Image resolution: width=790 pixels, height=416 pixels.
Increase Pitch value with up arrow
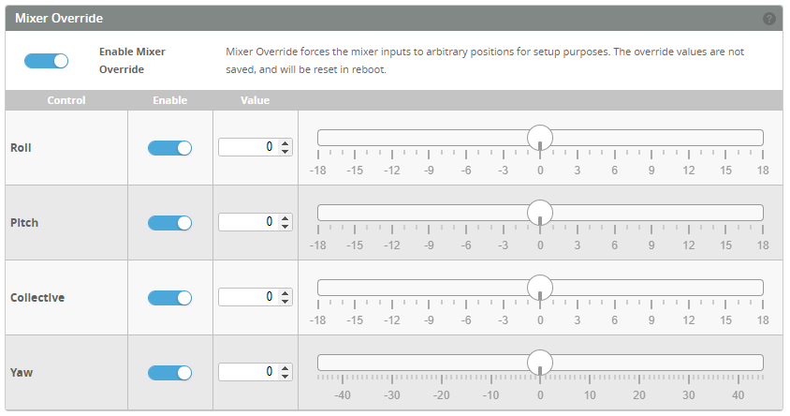click(x=285, y=218)
